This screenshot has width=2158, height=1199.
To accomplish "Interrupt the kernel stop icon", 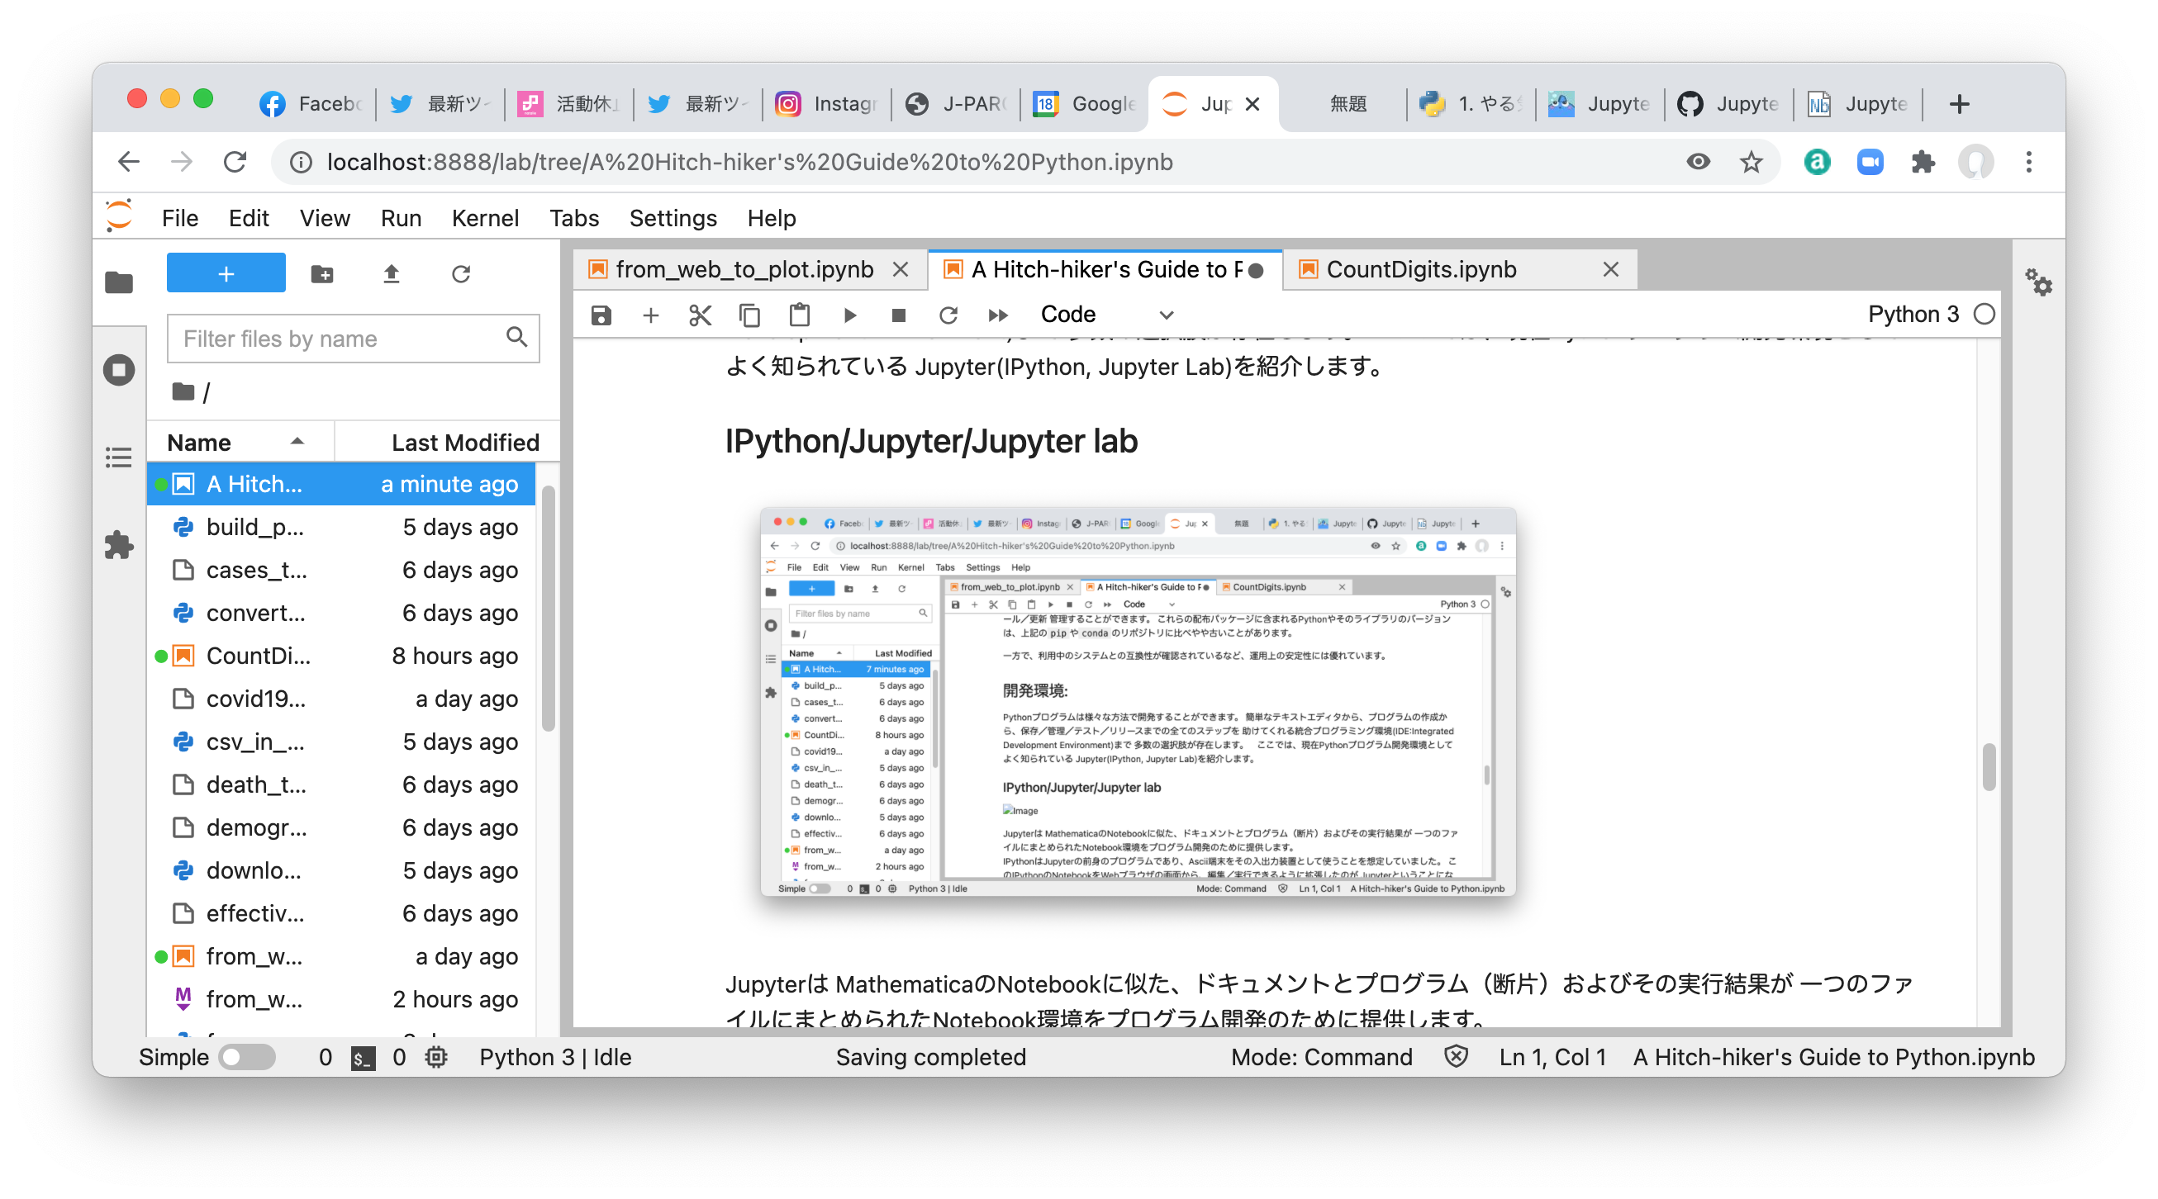I will (x=899, y=315).
